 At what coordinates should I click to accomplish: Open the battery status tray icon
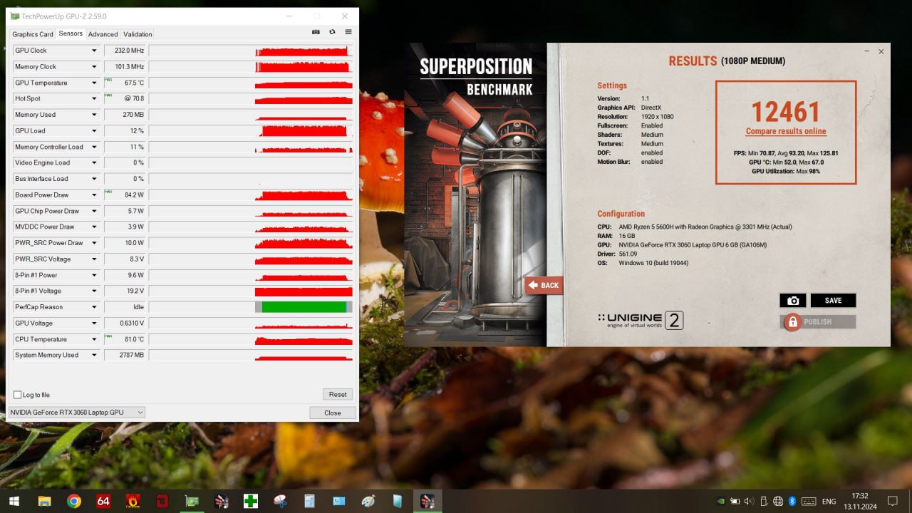735,501
